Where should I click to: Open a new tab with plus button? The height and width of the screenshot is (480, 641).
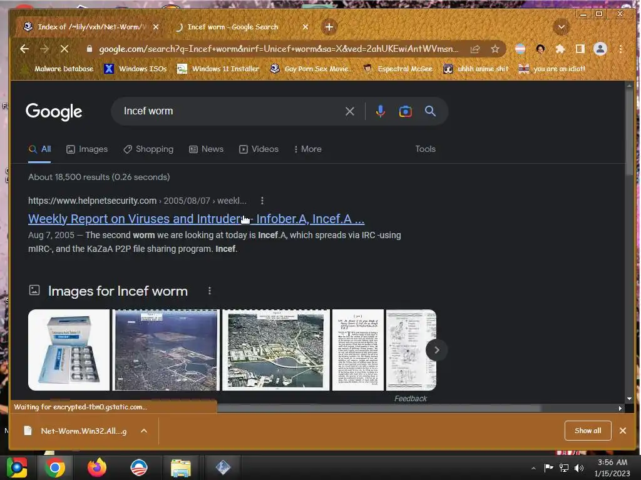pos(329,27)
